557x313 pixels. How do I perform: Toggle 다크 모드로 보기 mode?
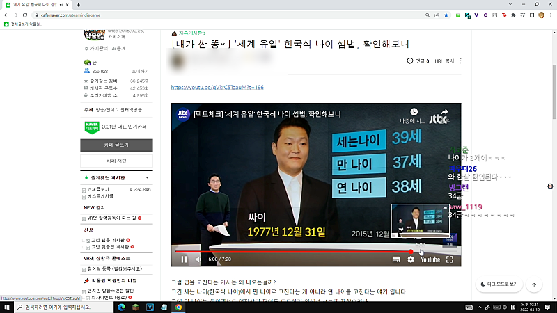pyautogui.click(x=499, y=284)
